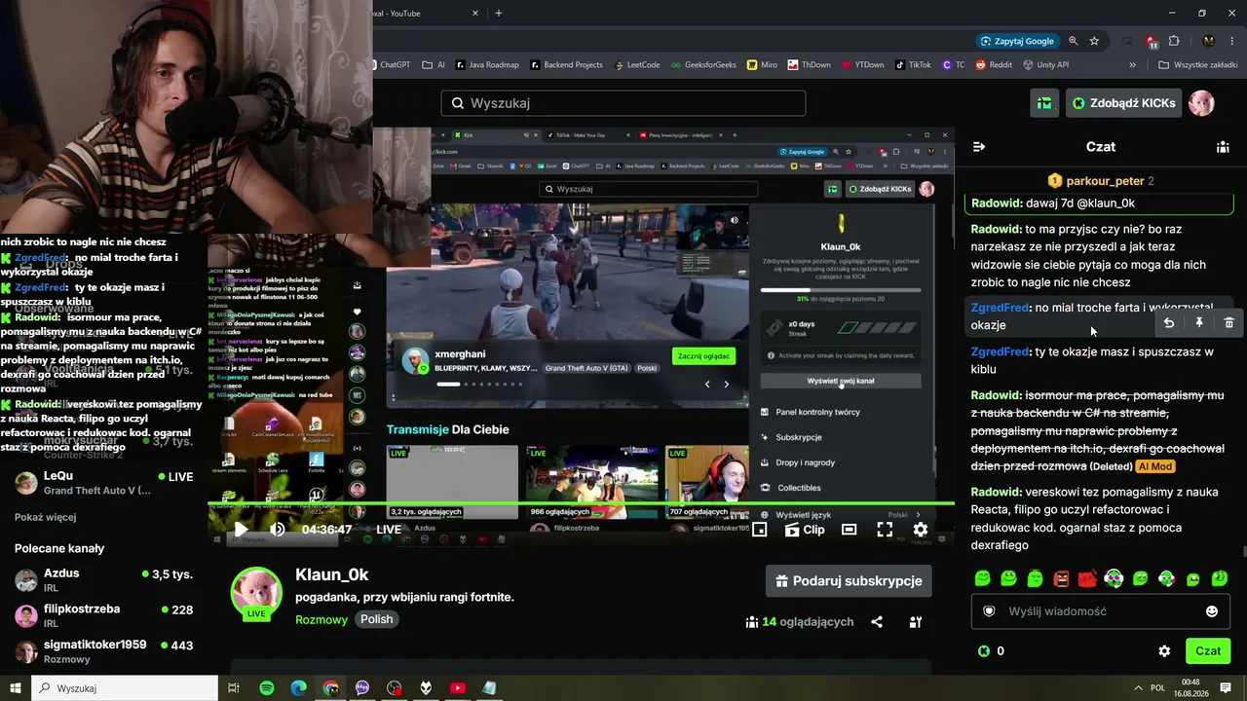The image size is (1247, 701).
Task: Click the Zdobądź KICKs button
Action: pos(1124,103)
